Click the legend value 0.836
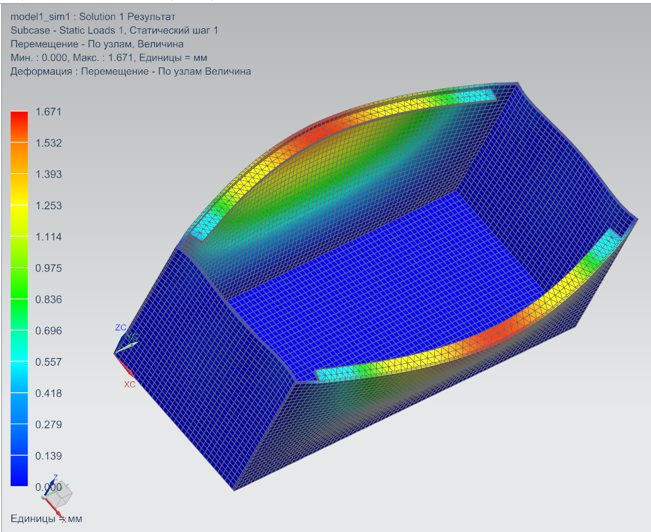This screenshot has height=532, width=651. point(49,300)
